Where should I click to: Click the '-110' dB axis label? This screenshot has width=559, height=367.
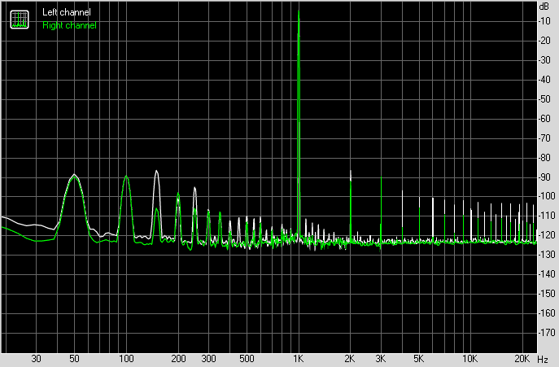point(548,216)
